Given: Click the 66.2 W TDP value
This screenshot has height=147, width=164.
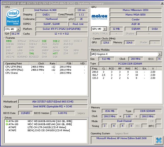Looking at the screenshot, I should (x=16, y=34).
